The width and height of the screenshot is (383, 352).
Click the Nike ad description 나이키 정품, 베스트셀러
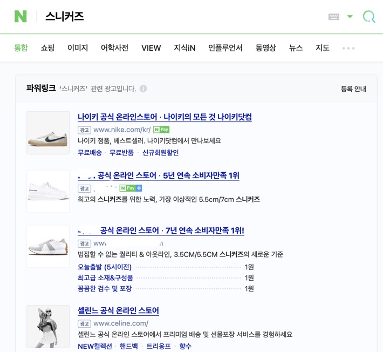point(149,140)
